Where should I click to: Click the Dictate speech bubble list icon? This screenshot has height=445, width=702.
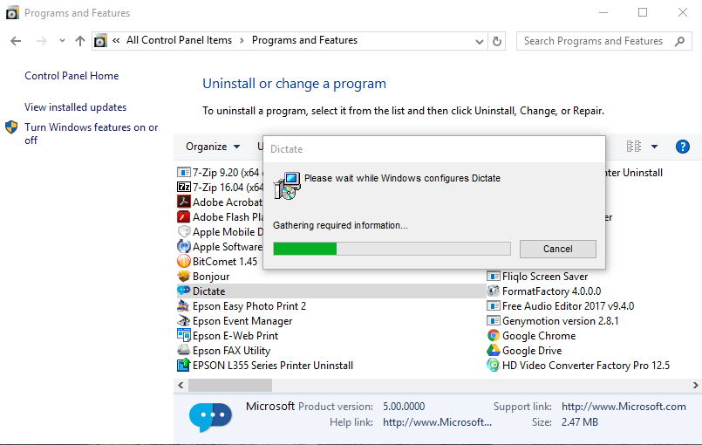(183, 291)
